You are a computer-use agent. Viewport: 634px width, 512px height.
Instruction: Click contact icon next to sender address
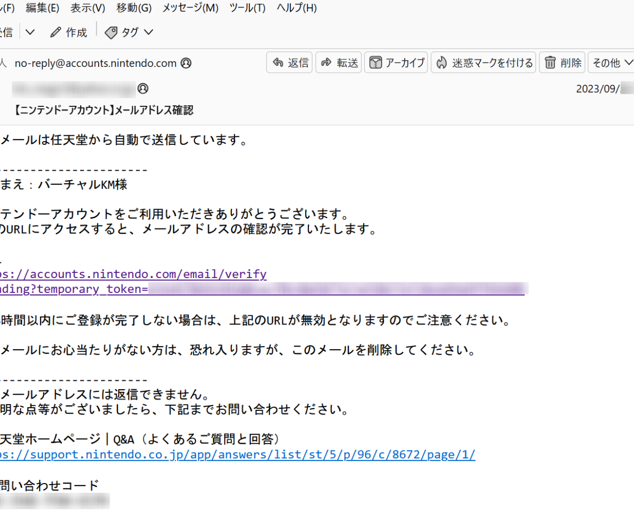(x=186, y=63)
